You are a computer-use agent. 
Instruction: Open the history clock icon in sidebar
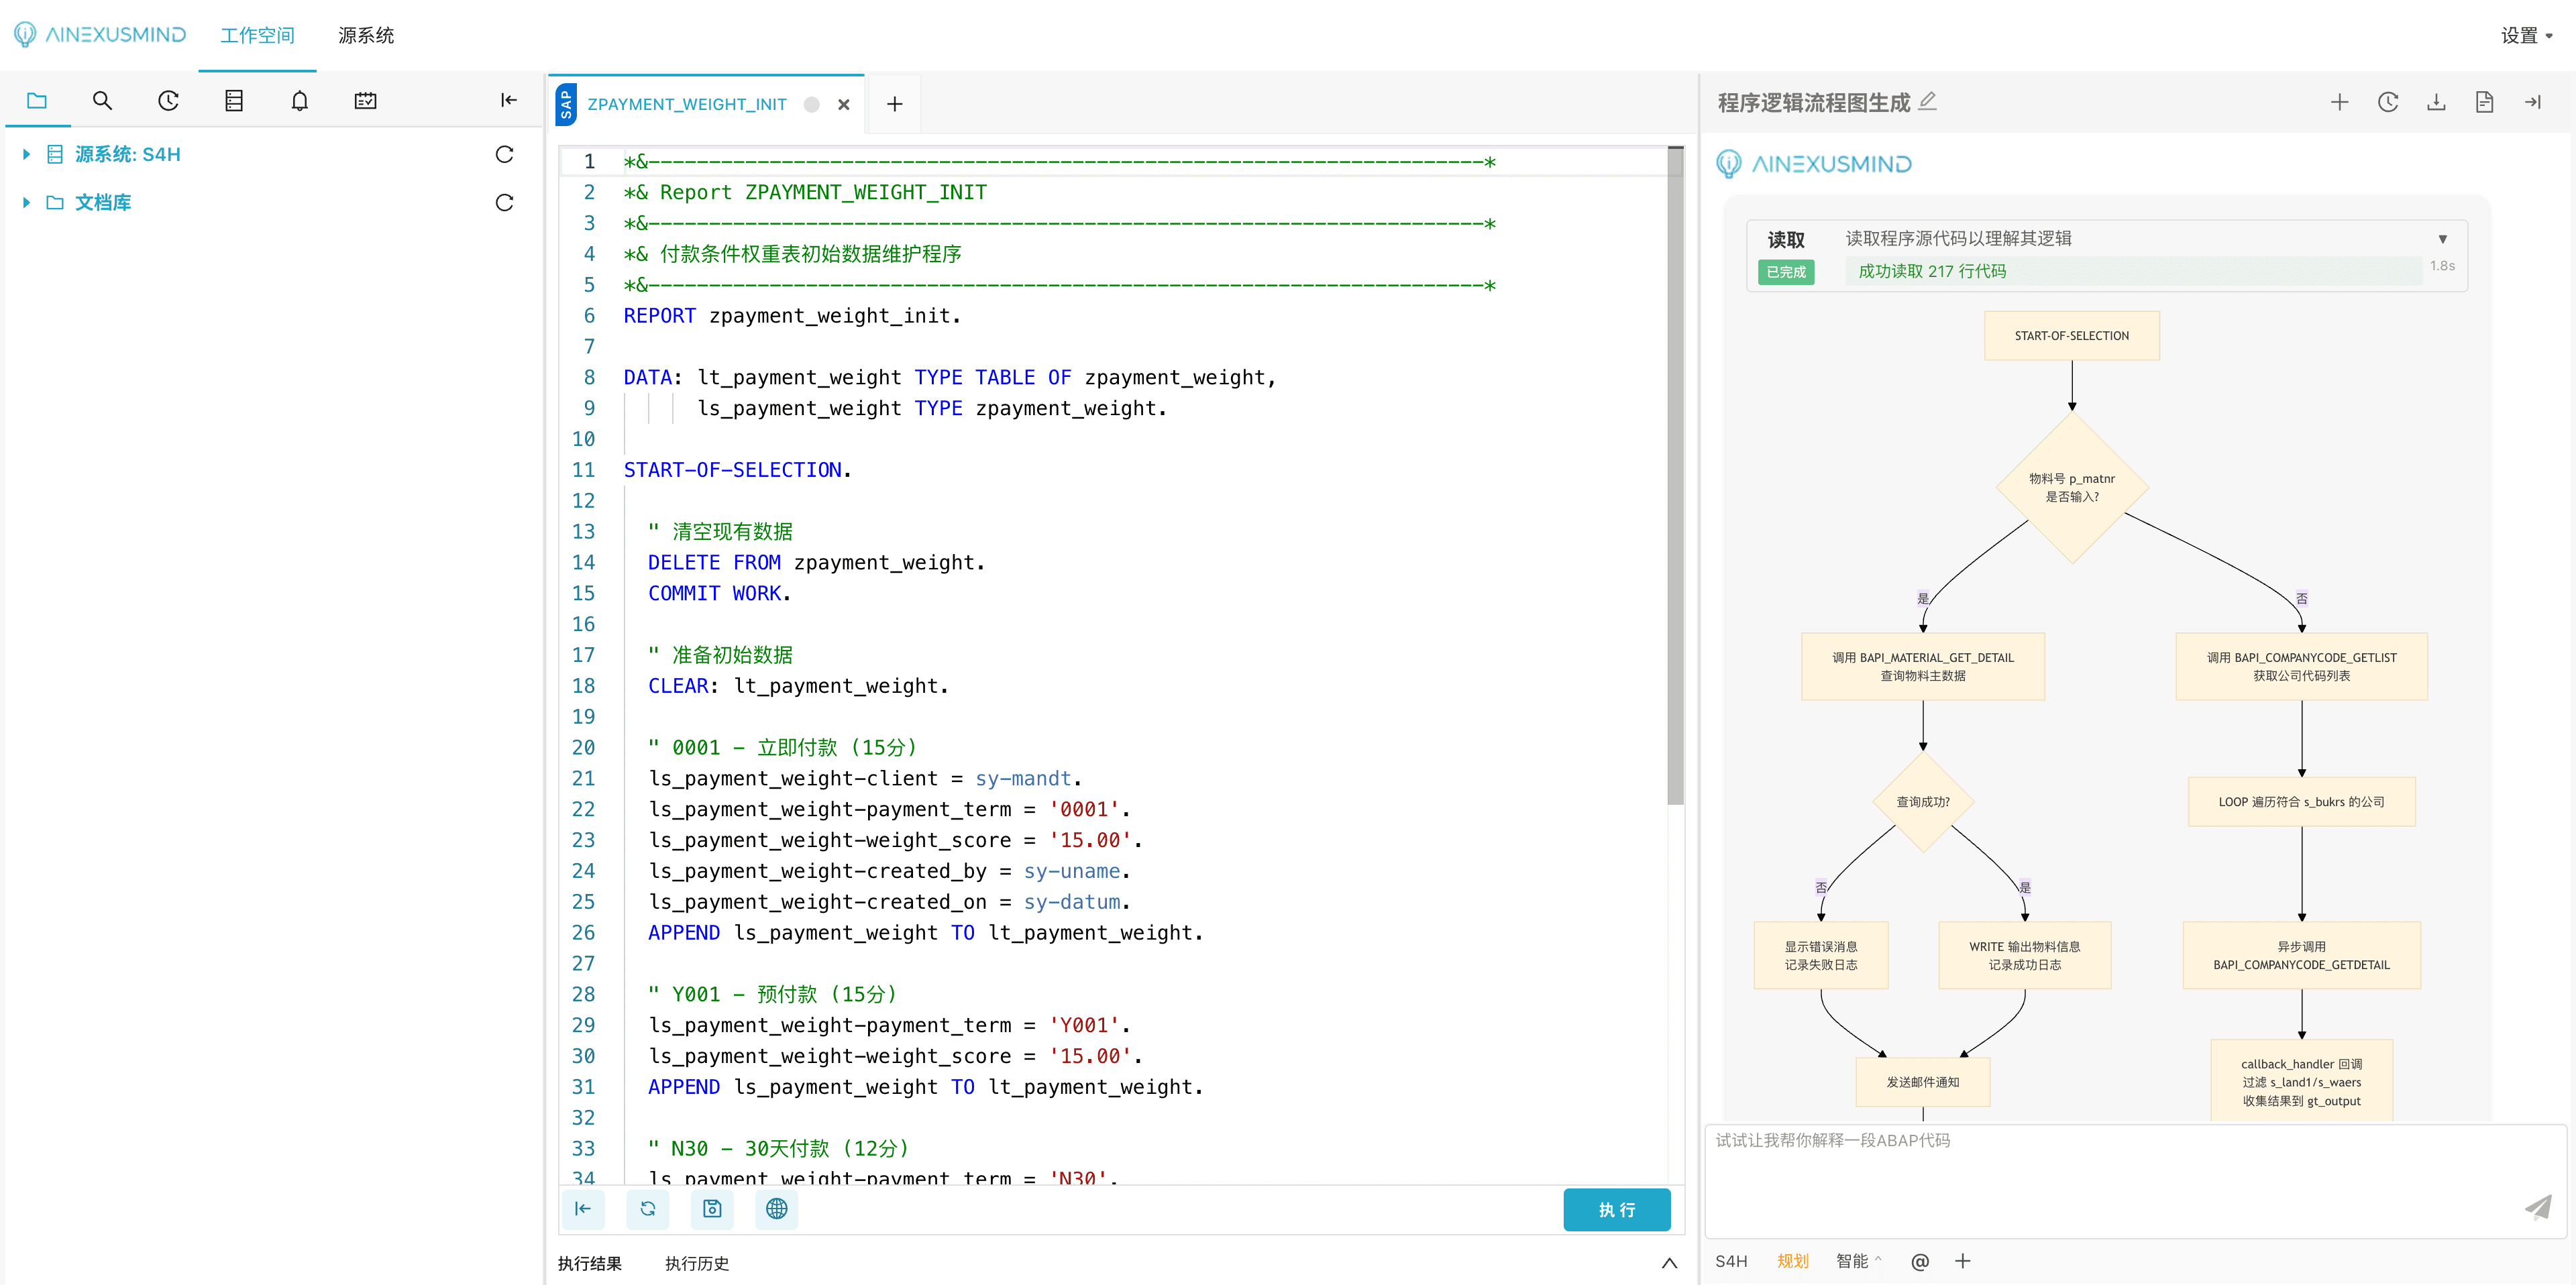(168, 101)
